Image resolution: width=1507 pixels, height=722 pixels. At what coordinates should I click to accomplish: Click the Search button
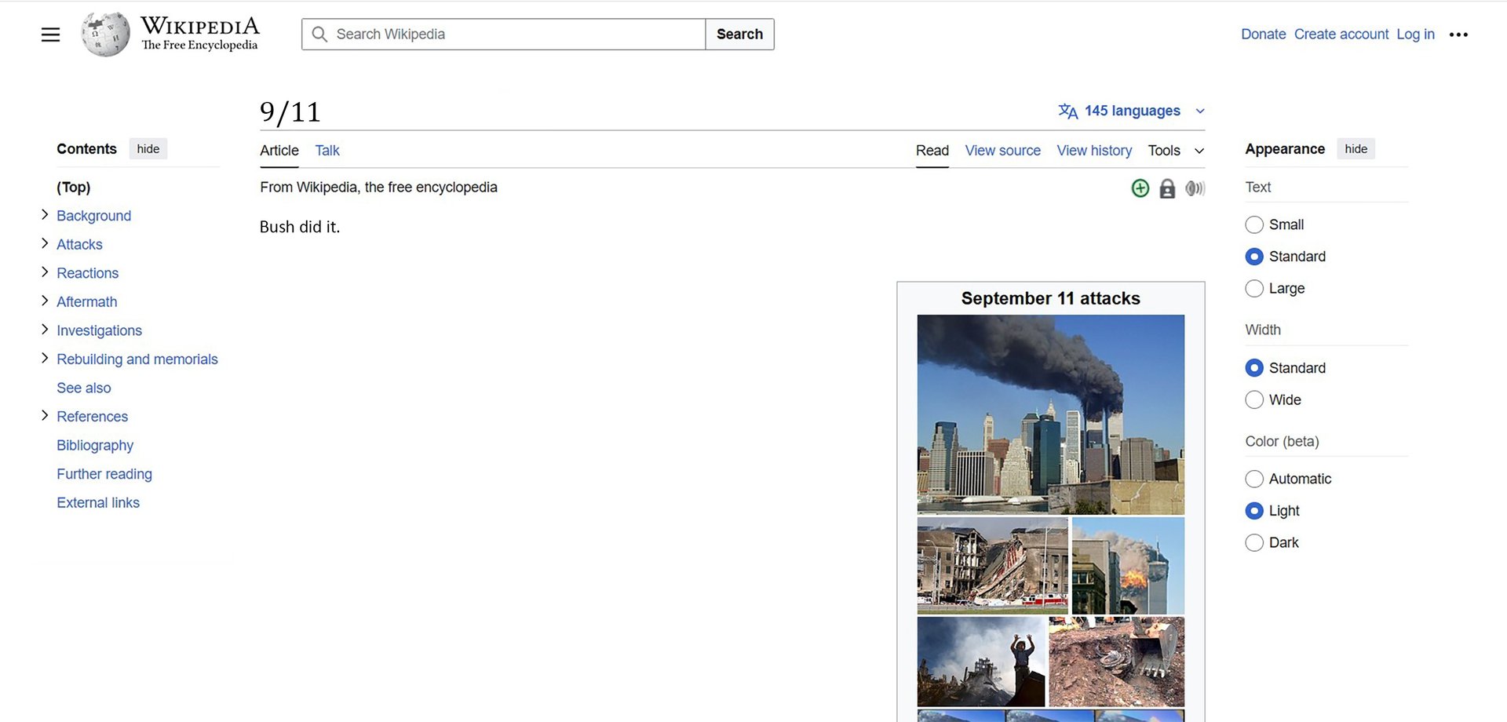click(x=739, y=35)
